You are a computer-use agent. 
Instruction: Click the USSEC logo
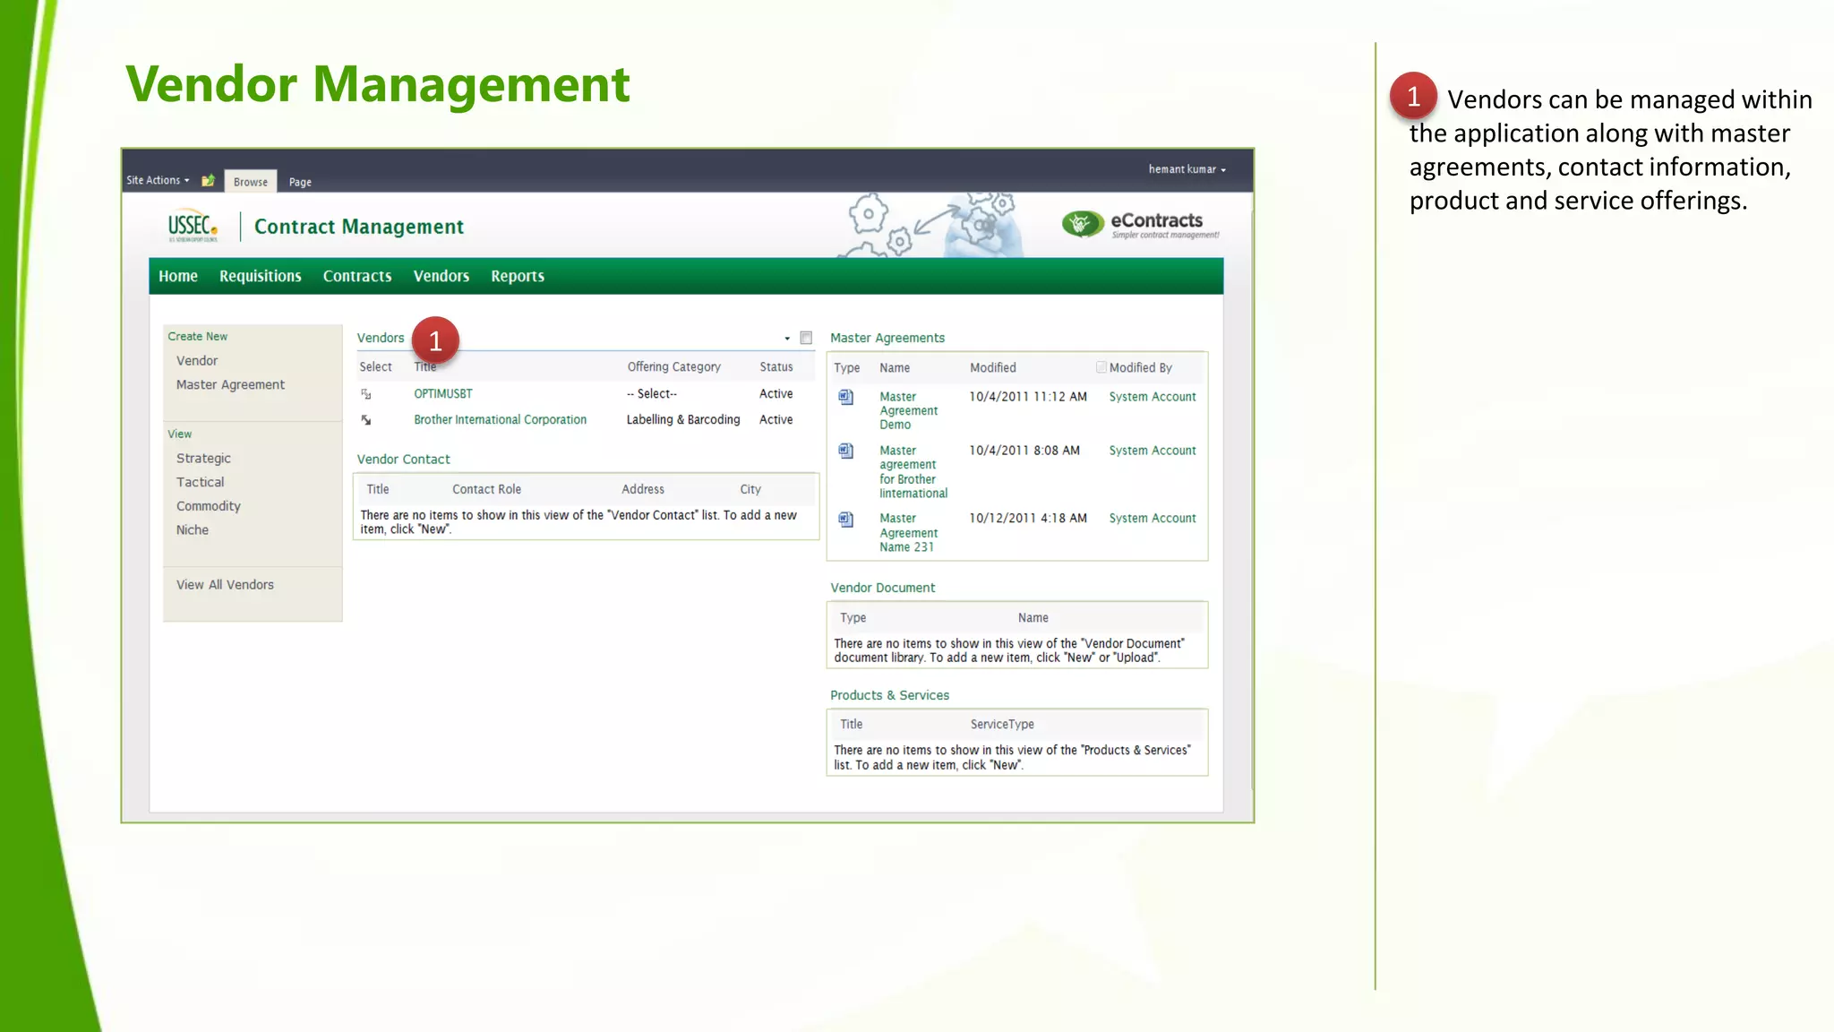[193, 227]
